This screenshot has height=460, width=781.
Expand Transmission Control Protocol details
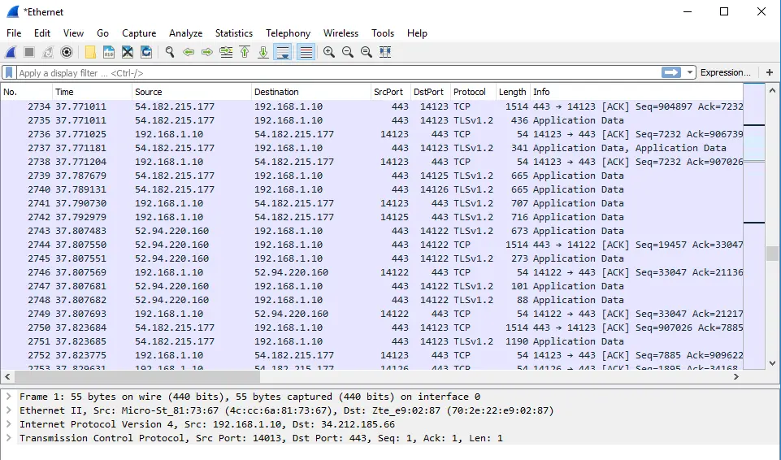(x=8, y=438)
